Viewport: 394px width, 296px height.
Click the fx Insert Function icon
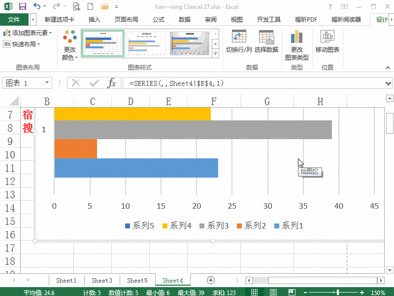[112, 83]
